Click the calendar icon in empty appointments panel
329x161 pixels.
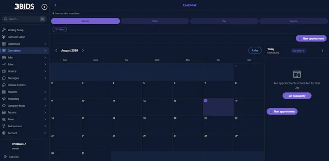pos(297,74)
